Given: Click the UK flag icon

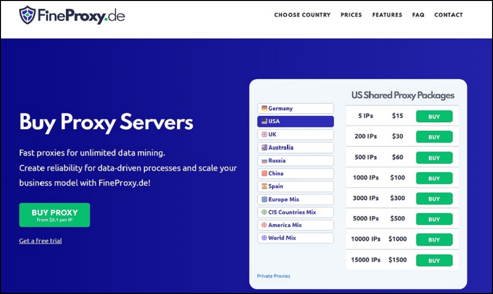Looking at the screenshot, I should pos(264,134).
